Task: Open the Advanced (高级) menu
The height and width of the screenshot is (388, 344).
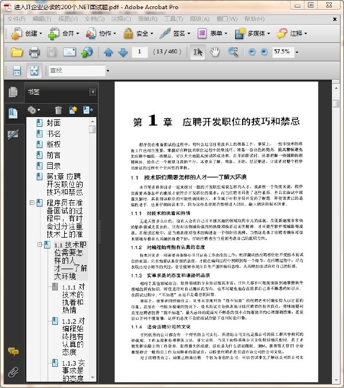Action: (200, 19)
